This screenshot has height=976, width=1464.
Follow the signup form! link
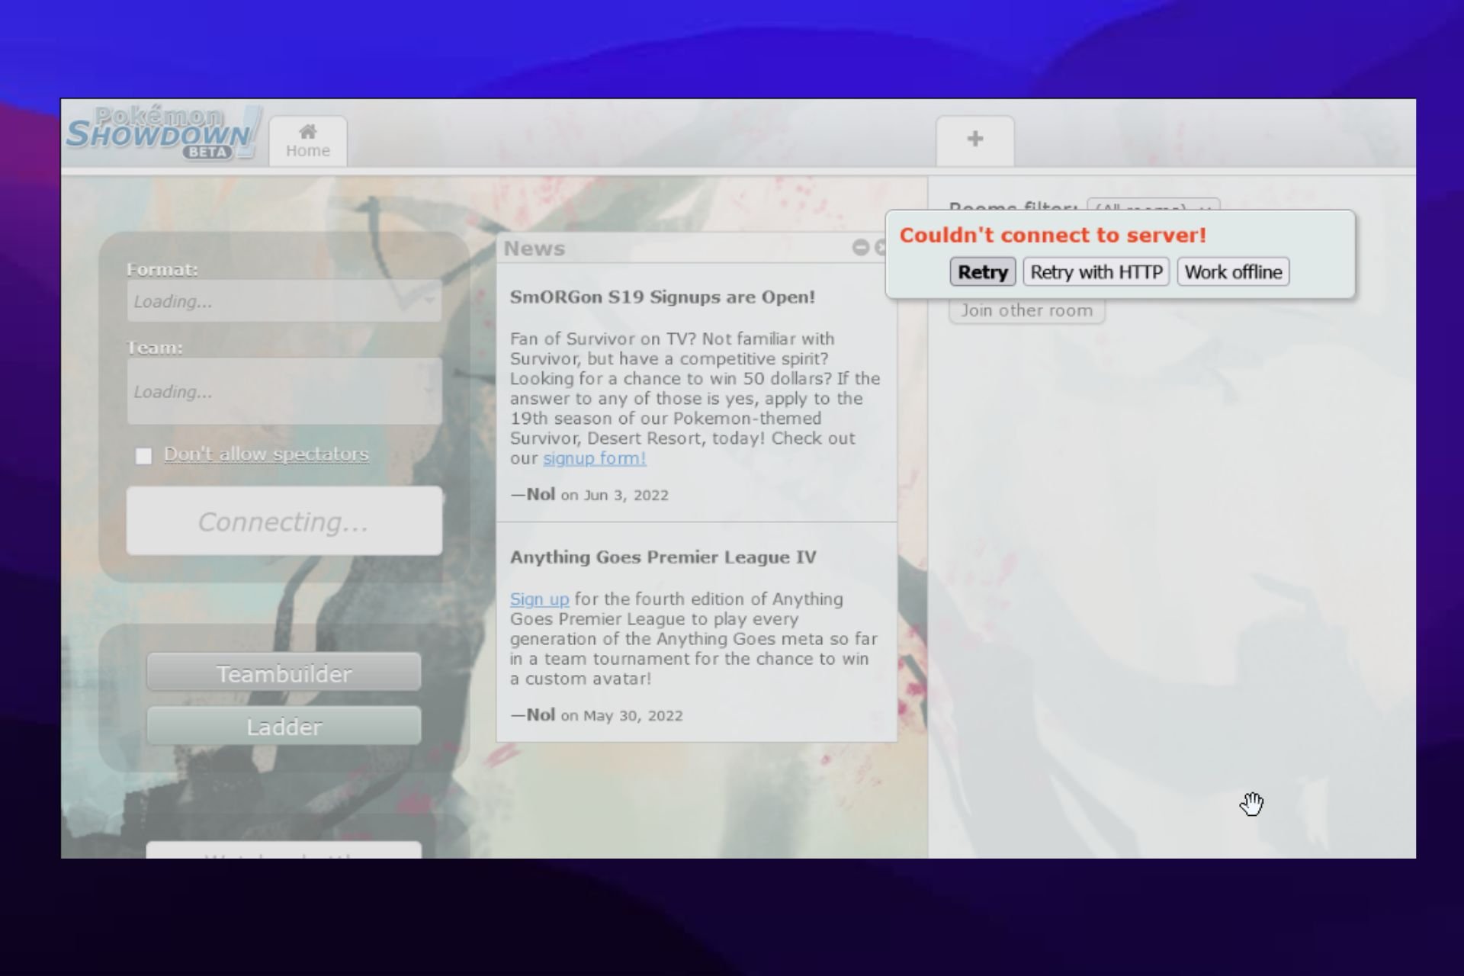(594, 458)
